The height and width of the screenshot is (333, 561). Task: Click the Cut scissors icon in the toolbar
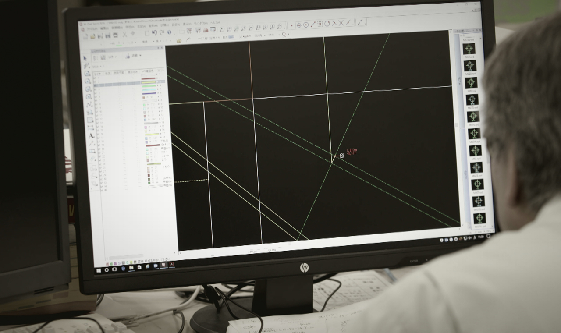(x=124, y=35)
